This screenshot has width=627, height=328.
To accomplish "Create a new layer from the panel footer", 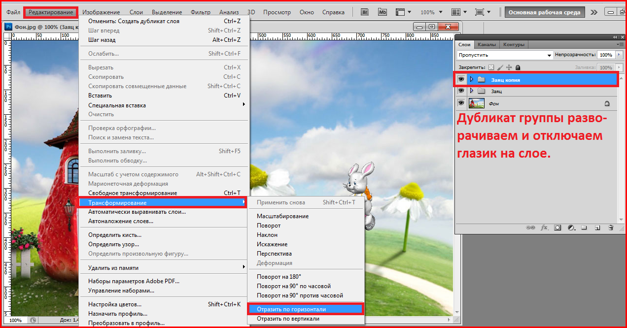I will click(x=597, y=228).
